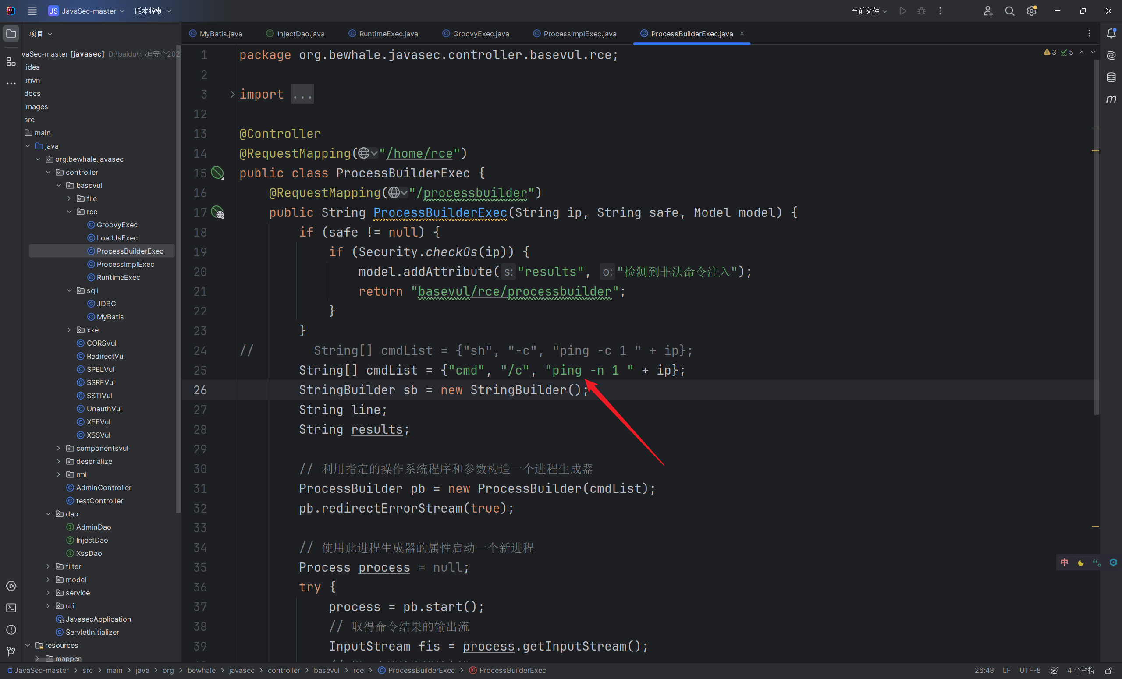
Task: Toggle read-only lock icon in status bar
Action: [x=1108, y=670]
